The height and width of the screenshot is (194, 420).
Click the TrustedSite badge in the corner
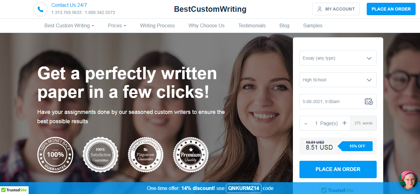pos(14,190)
